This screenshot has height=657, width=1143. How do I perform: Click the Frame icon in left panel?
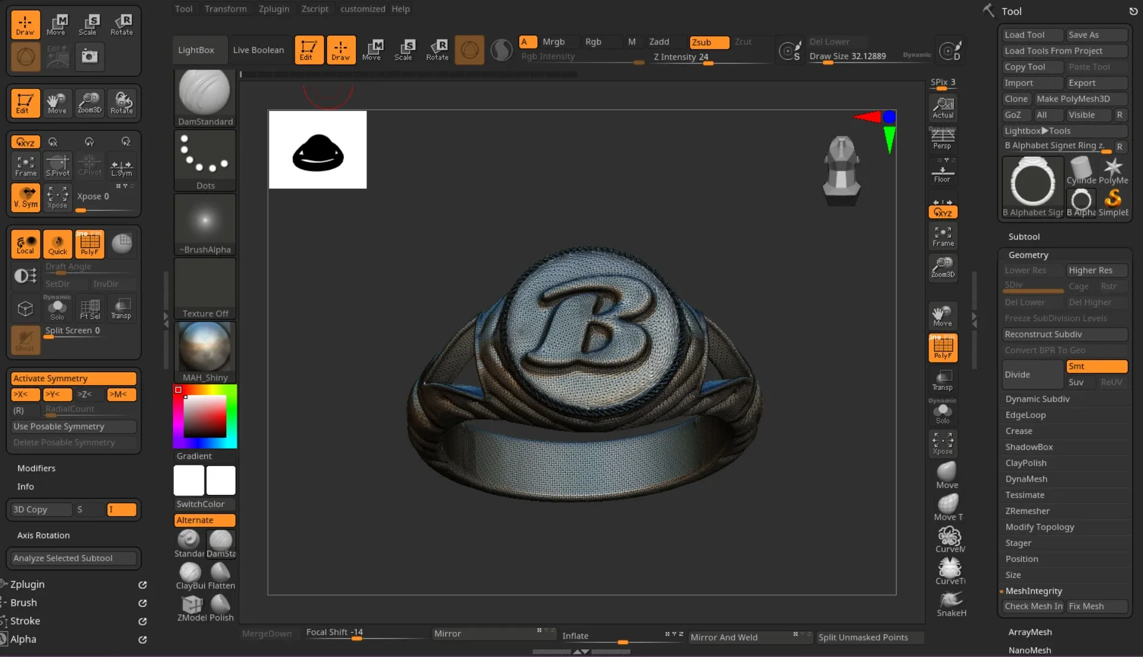[26, 165]
